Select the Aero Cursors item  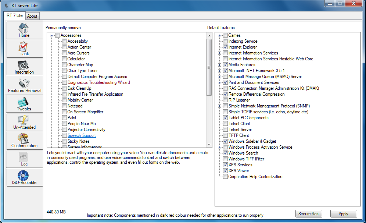[78, 53]
